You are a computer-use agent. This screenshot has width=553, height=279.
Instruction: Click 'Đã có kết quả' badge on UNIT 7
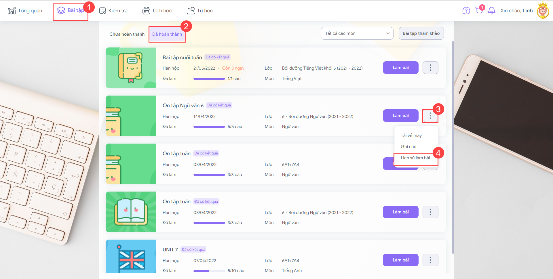point(193,249)
